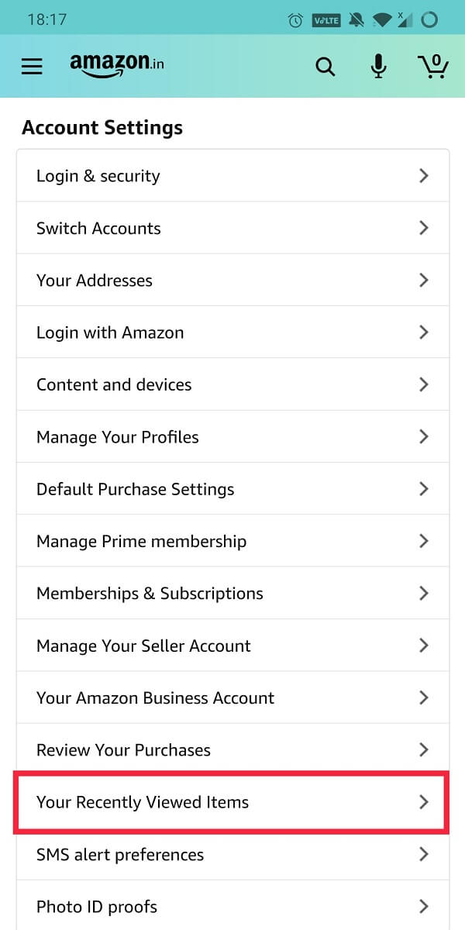
Task: Tap the muted notifications bell in status bar
Action: pos(355,20)
